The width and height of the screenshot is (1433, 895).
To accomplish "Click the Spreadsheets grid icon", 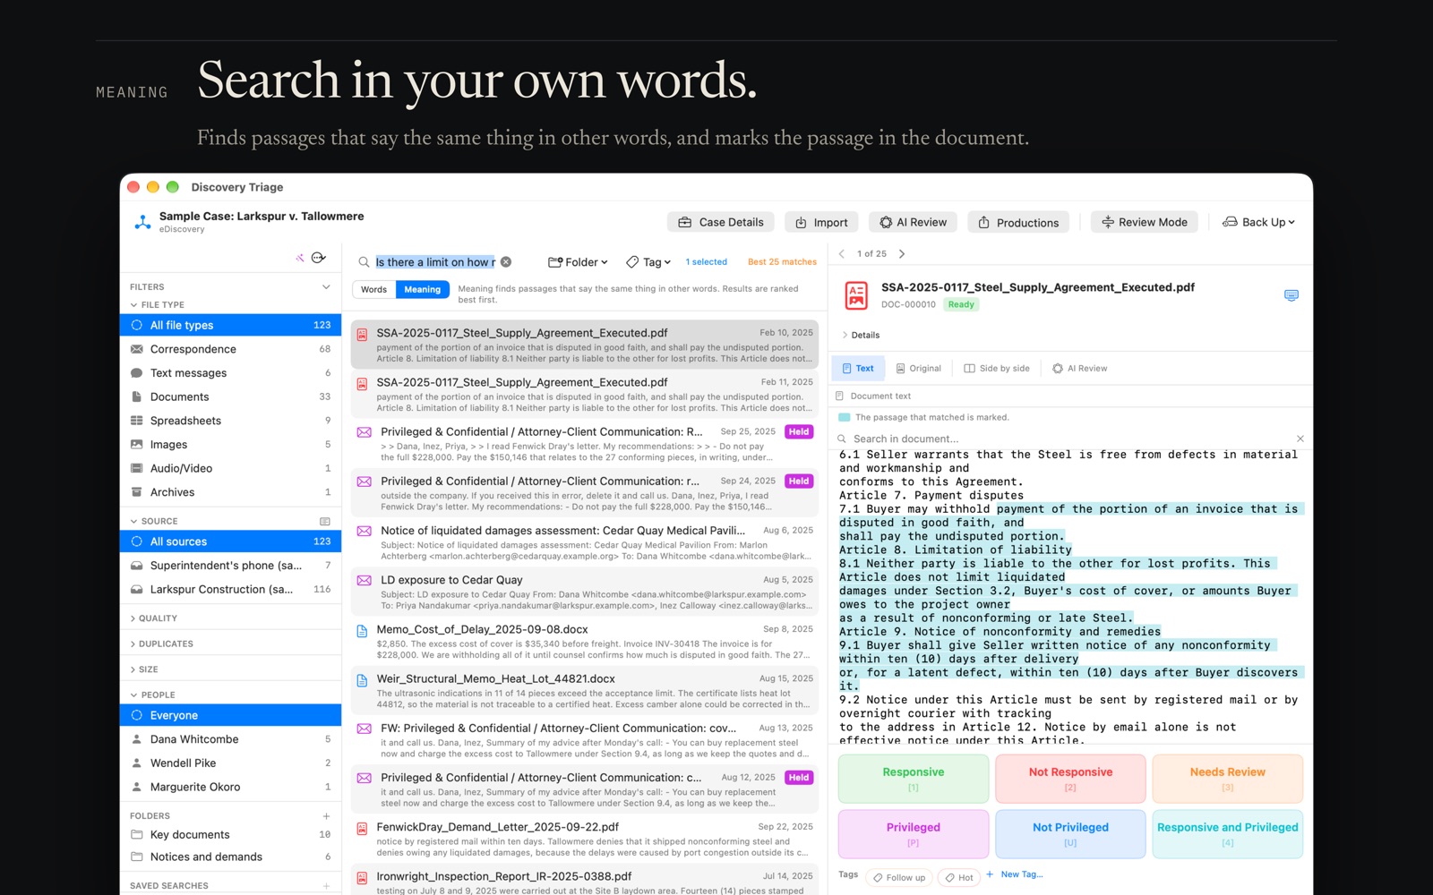I will 137,421.
